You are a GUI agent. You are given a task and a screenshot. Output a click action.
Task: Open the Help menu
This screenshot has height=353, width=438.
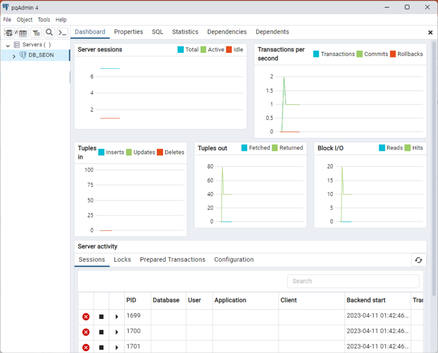click(61, 19)
